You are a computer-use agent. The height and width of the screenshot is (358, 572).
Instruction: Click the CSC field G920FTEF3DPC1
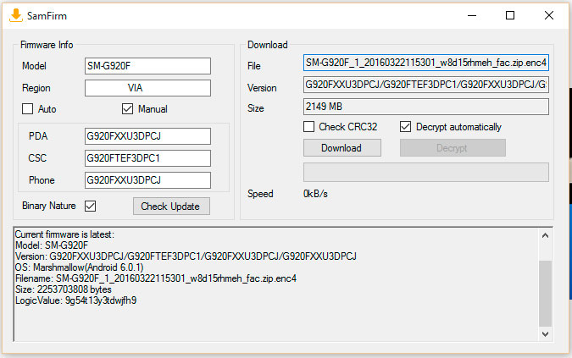(147, 158)
